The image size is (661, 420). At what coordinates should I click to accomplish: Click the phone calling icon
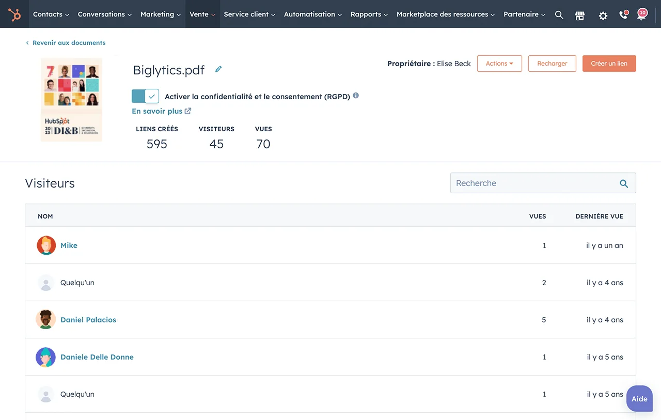[x=623, y=15]
